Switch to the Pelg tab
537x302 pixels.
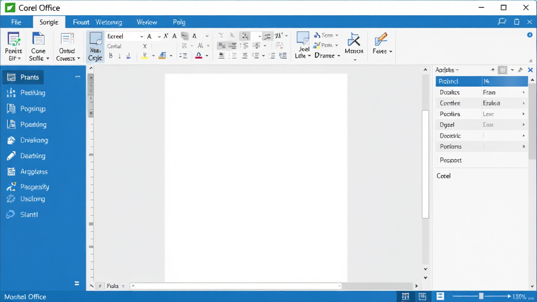click(x=179, y=22)
